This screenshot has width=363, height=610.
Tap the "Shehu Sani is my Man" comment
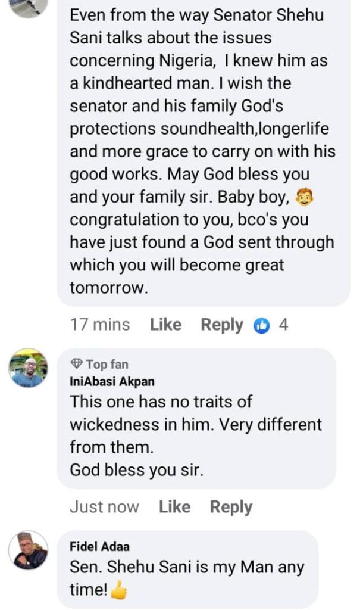[187, 568]
